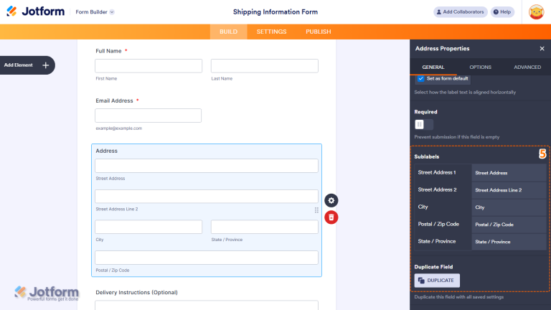Open the Help button
The width and height of the screenshot is (551, 310).
click(x=502, y=12)
